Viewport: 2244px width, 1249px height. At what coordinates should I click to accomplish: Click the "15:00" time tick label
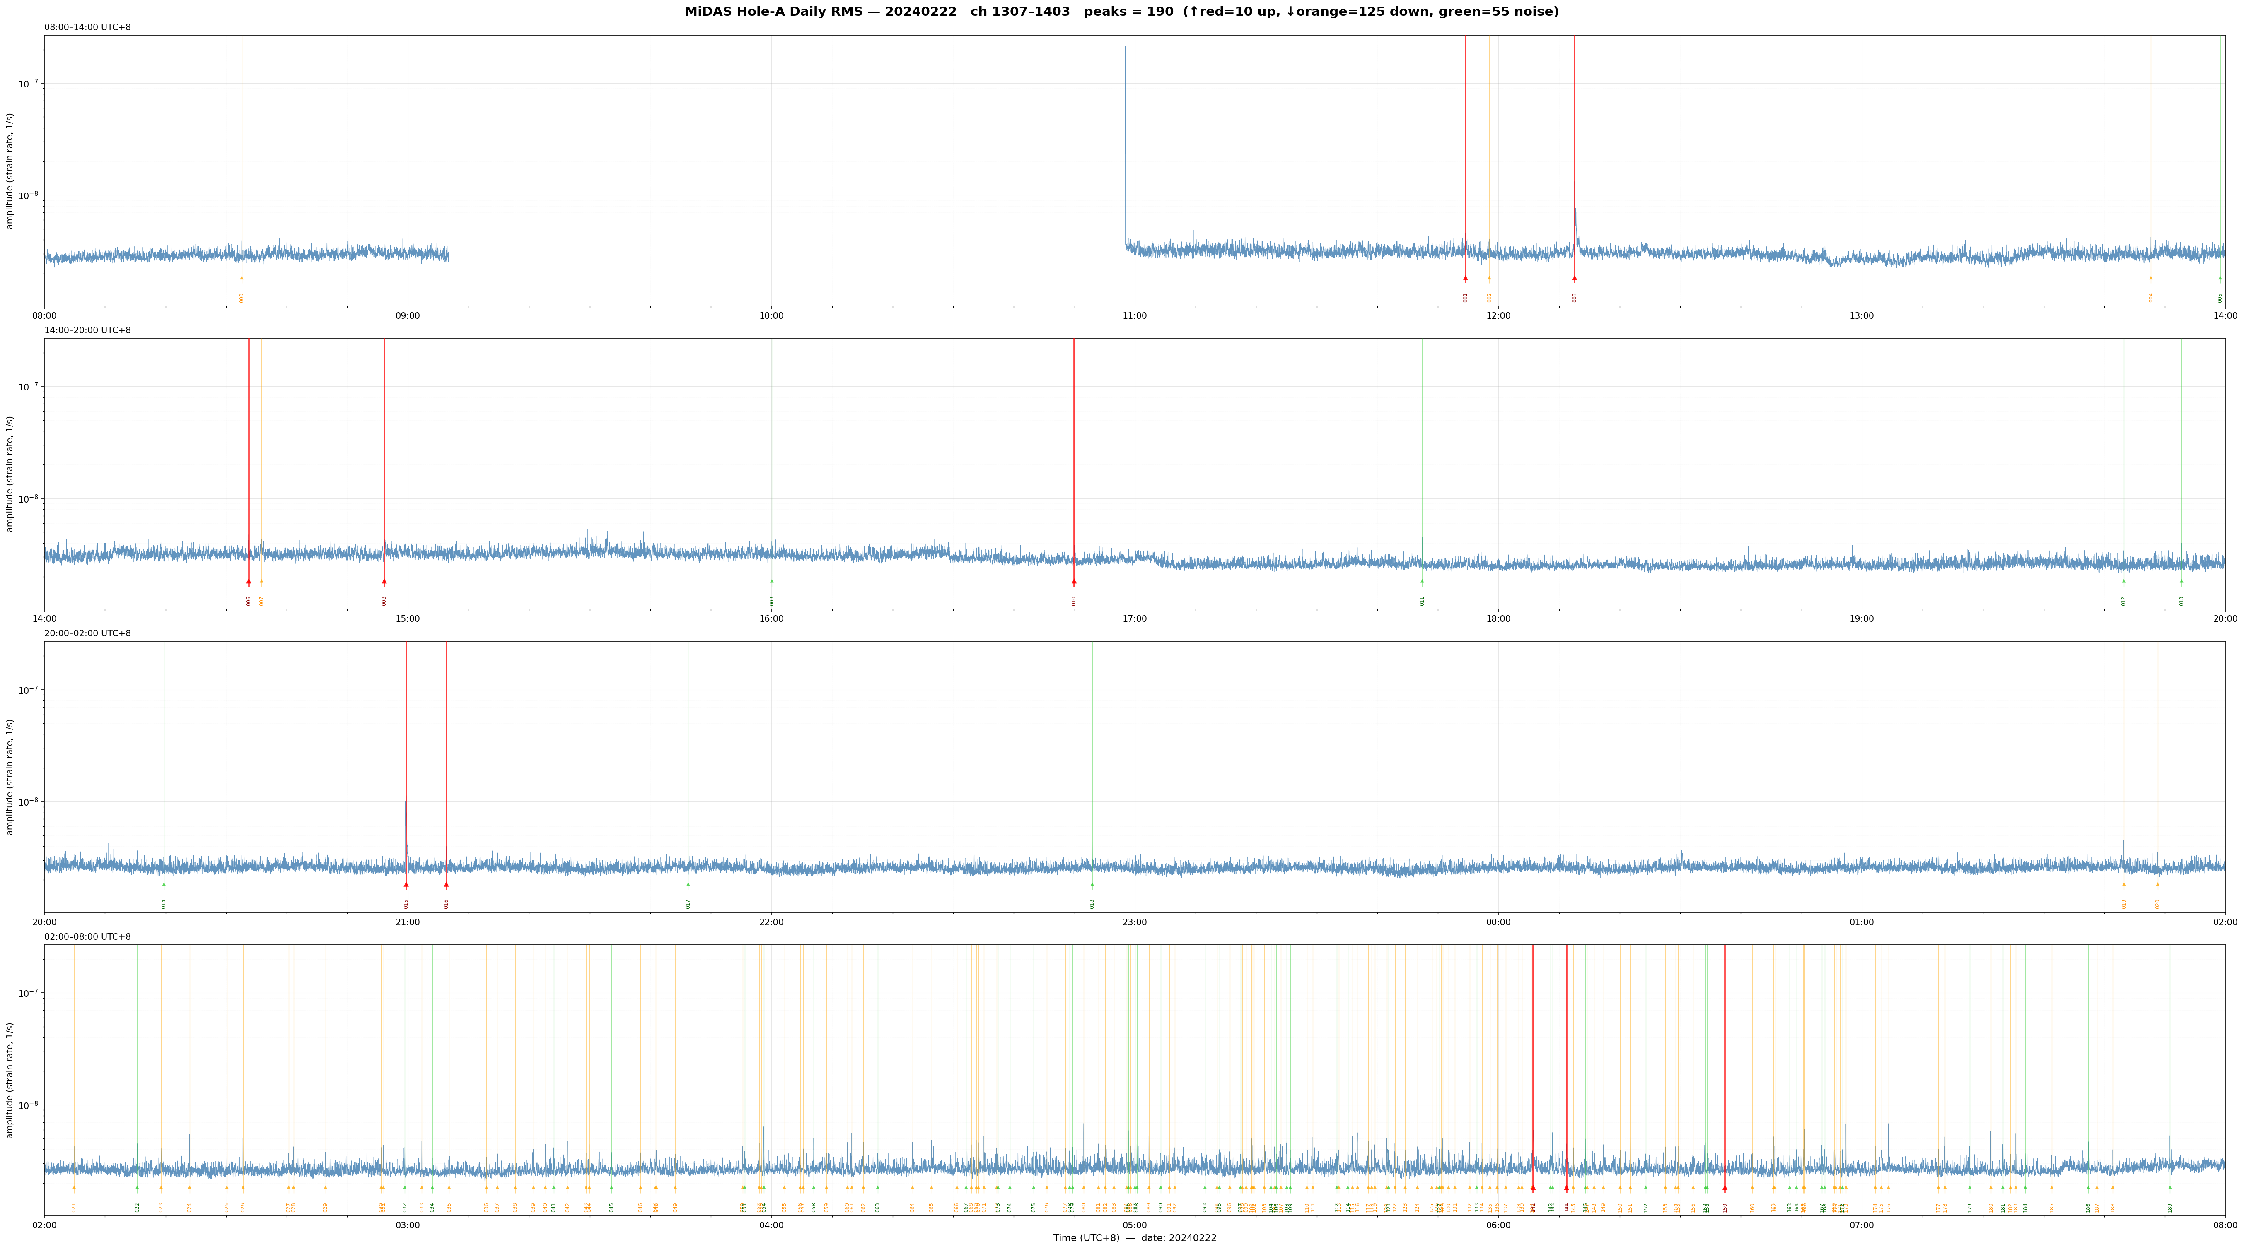(408, 619)
